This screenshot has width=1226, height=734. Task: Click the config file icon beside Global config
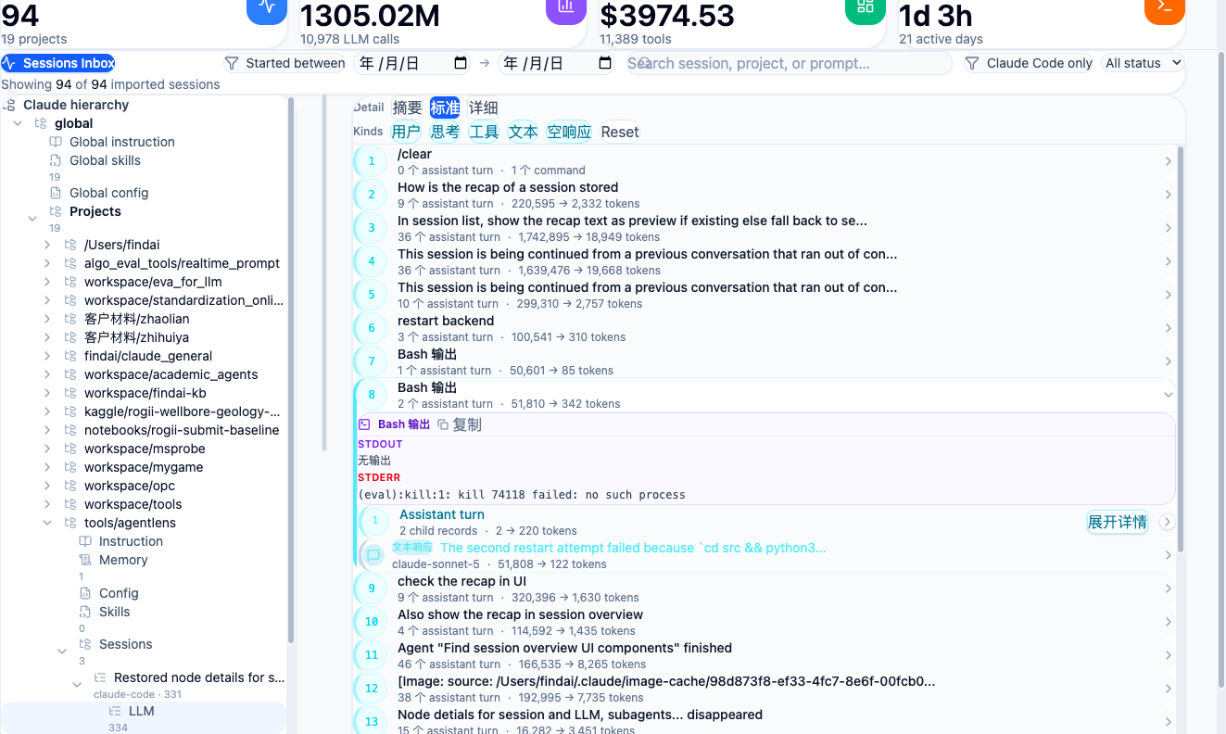tap(56, 193)
